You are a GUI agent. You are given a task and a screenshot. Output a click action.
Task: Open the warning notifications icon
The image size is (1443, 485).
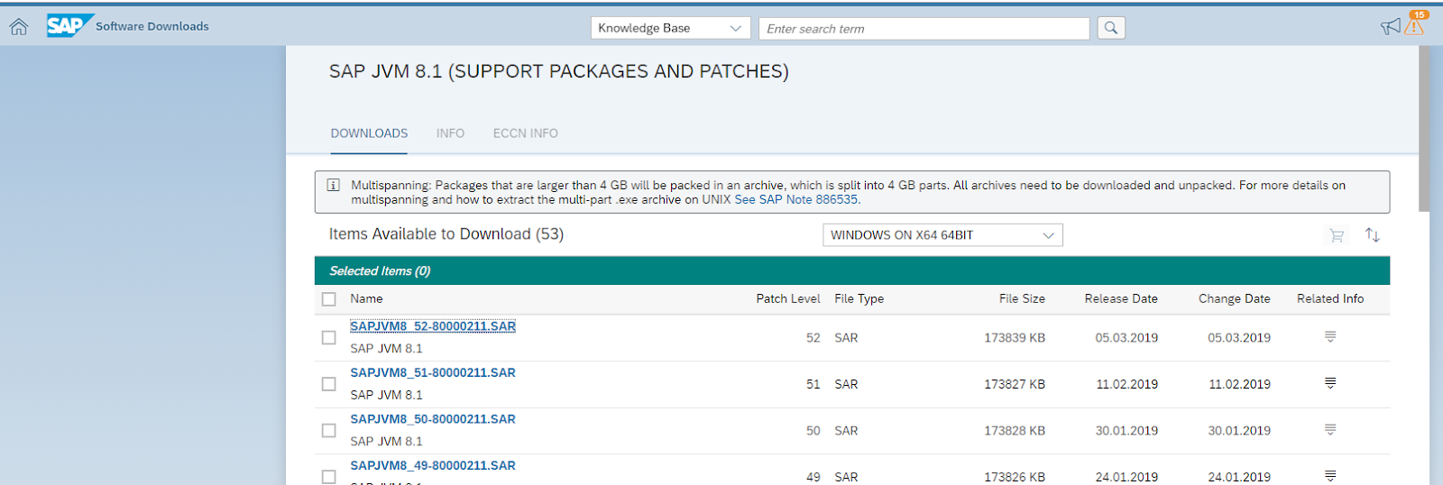(x=1414, y=26)
